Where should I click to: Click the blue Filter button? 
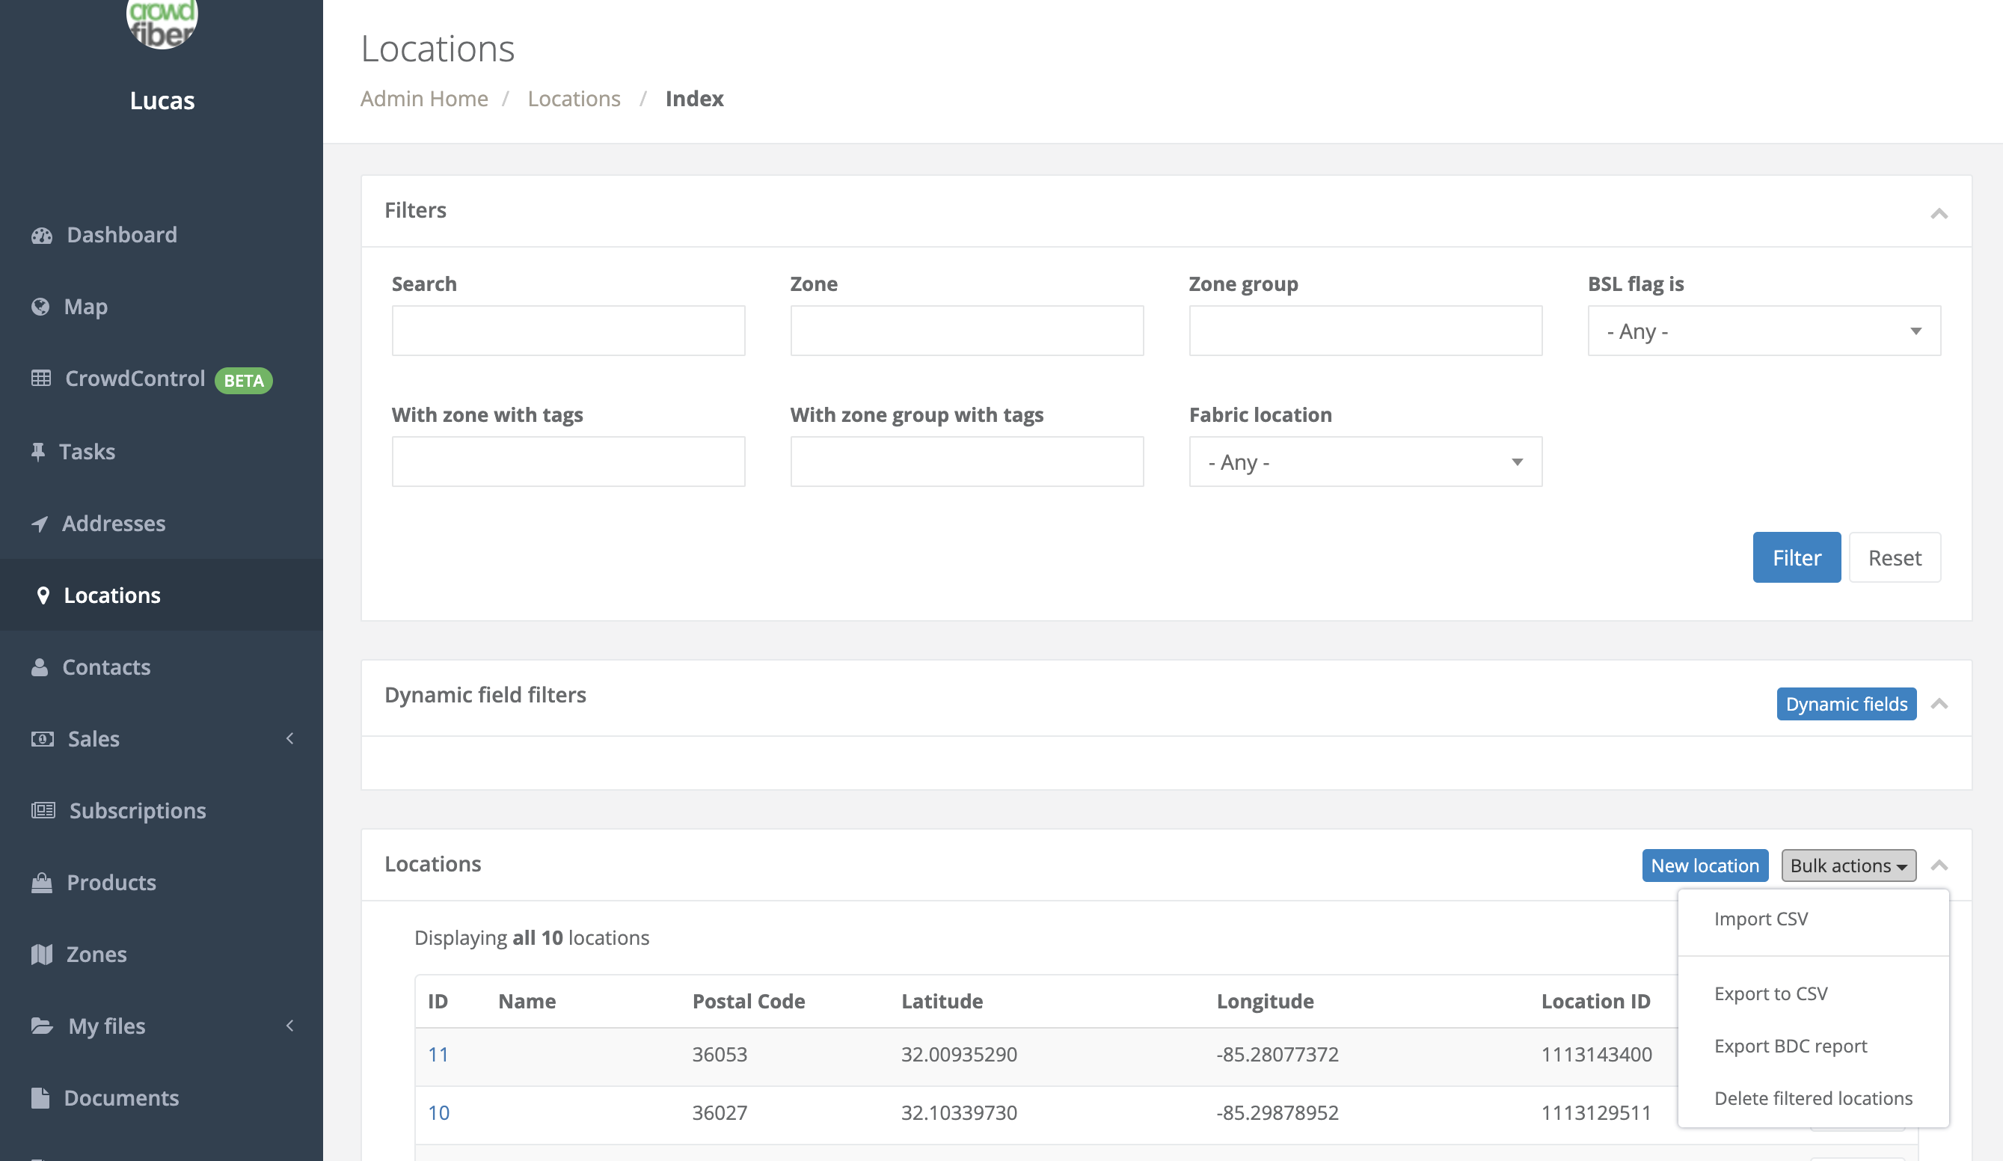1797,557
